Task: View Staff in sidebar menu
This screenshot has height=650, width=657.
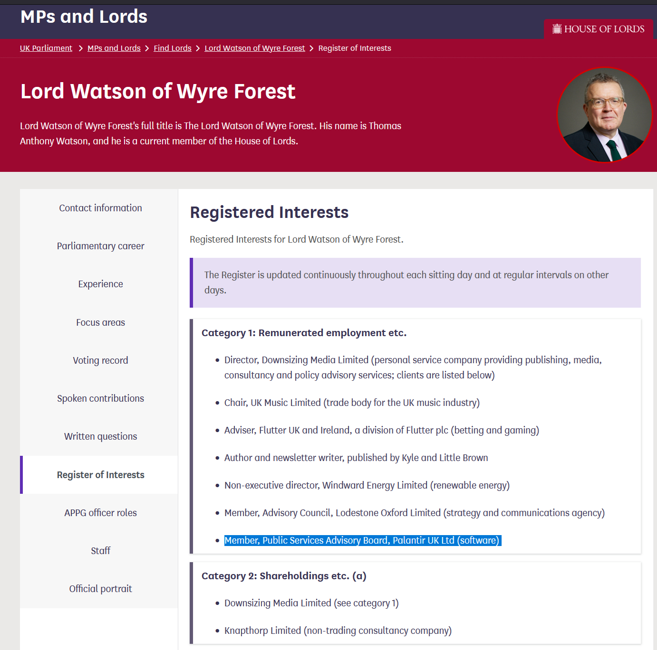Action: 100,551
